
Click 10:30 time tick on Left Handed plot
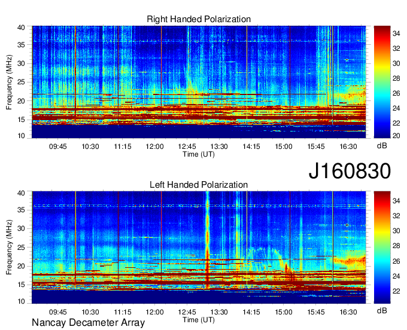90,312
